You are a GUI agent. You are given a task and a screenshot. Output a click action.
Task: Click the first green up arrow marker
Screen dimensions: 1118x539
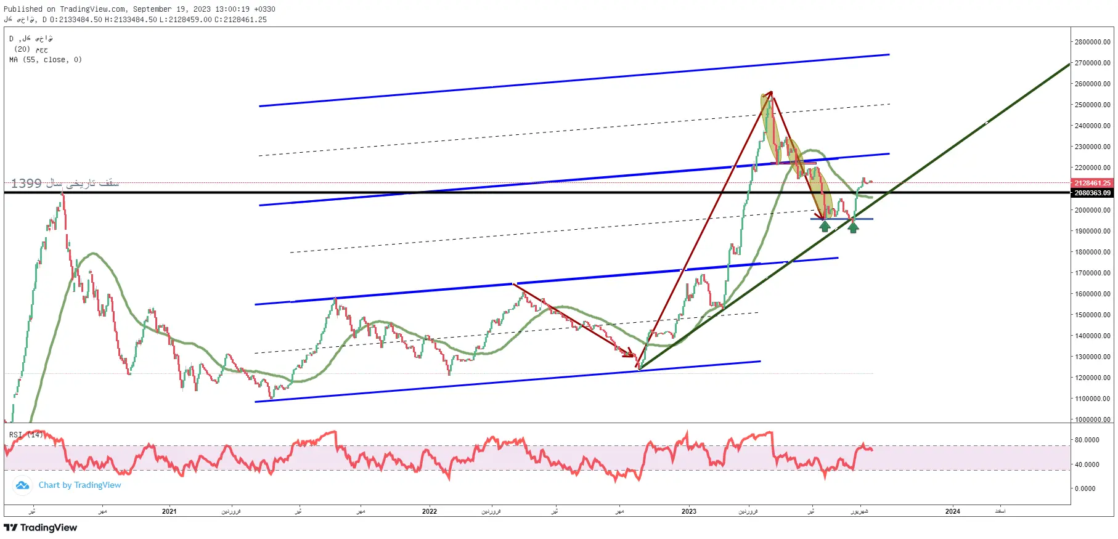(825, 226)
